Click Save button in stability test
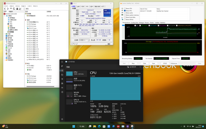 pyautogui.click(x=153, y=63)
